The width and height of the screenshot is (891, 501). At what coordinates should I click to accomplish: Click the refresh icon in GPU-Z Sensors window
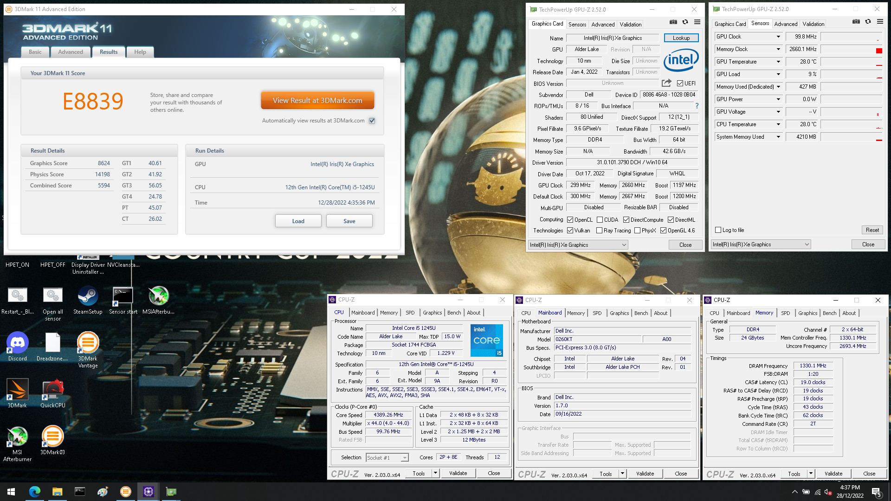coord(868,21)
